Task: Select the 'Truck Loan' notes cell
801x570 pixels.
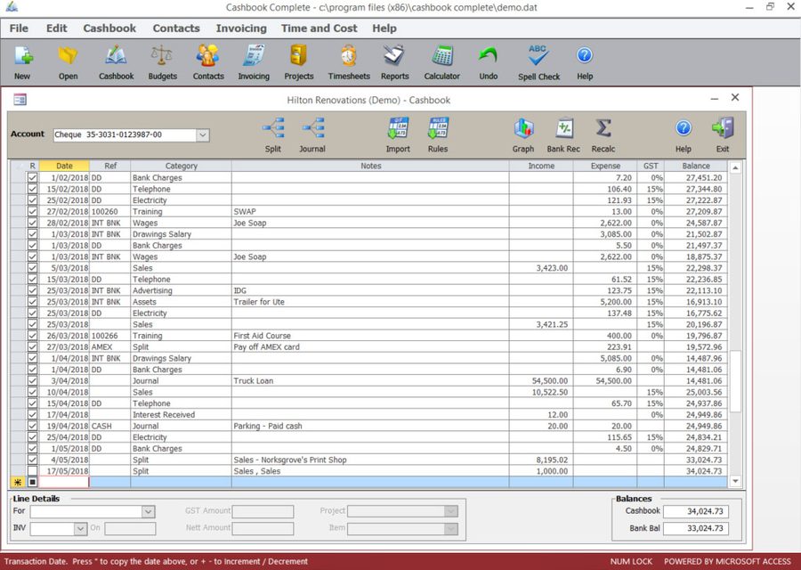Action: (370, 381)
